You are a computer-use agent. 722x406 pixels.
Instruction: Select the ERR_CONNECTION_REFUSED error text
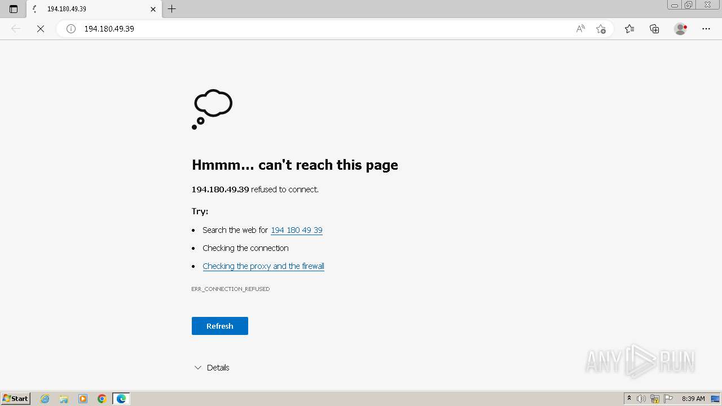click(231, 289)
